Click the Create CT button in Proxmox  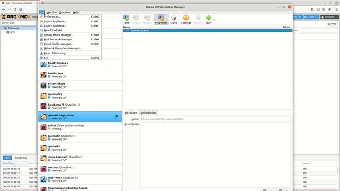[311, 17]
